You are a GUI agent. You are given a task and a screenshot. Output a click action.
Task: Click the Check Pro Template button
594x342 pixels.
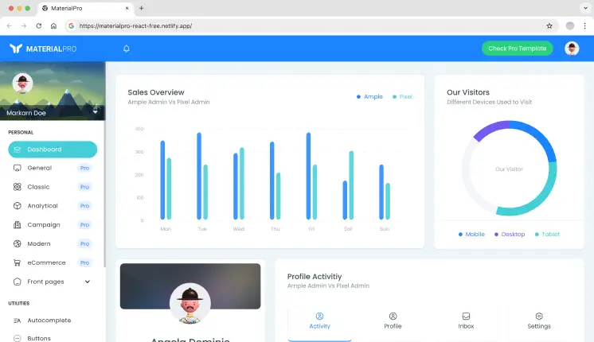517,49
